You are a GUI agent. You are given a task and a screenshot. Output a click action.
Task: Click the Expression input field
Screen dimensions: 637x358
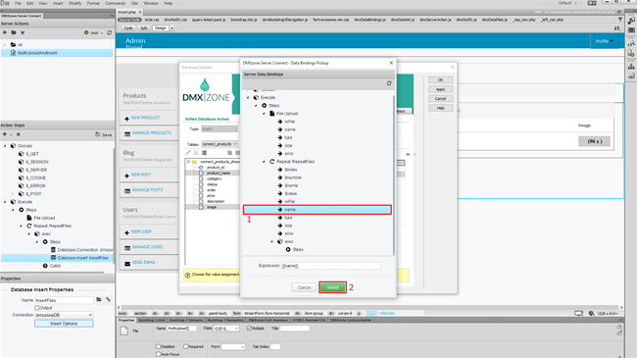point(331,266)
